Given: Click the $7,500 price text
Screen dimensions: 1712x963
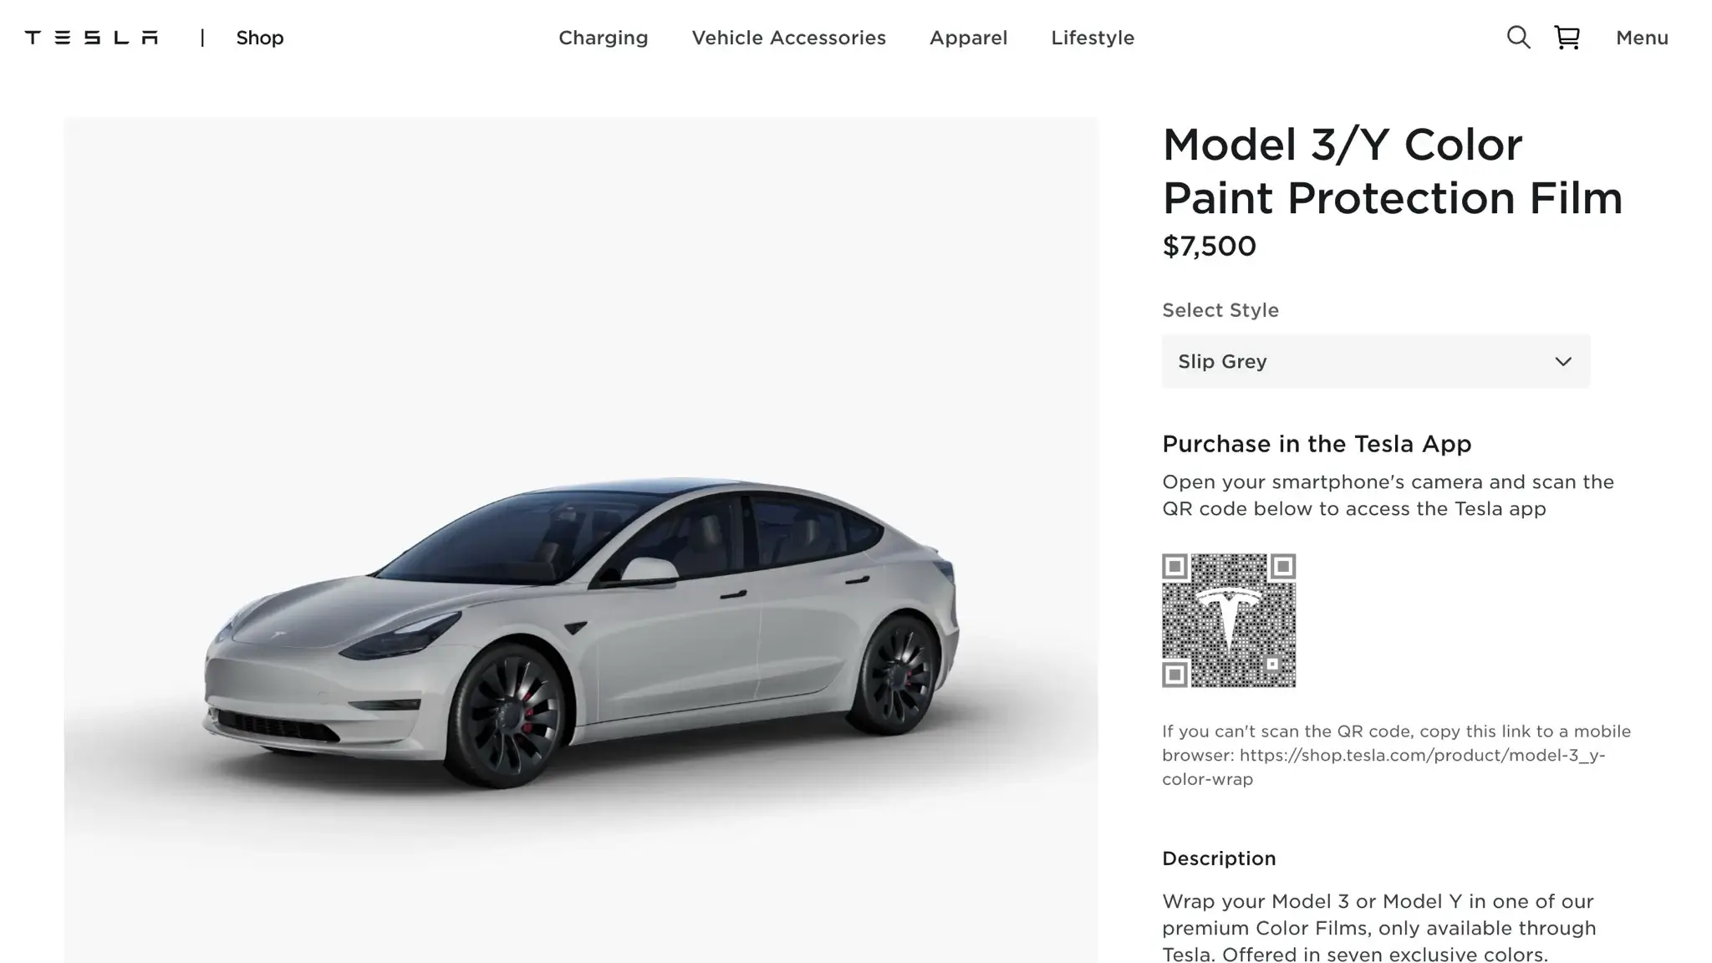Looking at the screenshot, I should 1209,246.
